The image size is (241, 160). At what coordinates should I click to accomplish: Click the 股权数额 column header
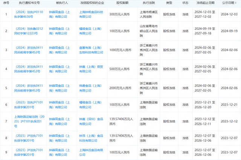[x=122, y=3]
